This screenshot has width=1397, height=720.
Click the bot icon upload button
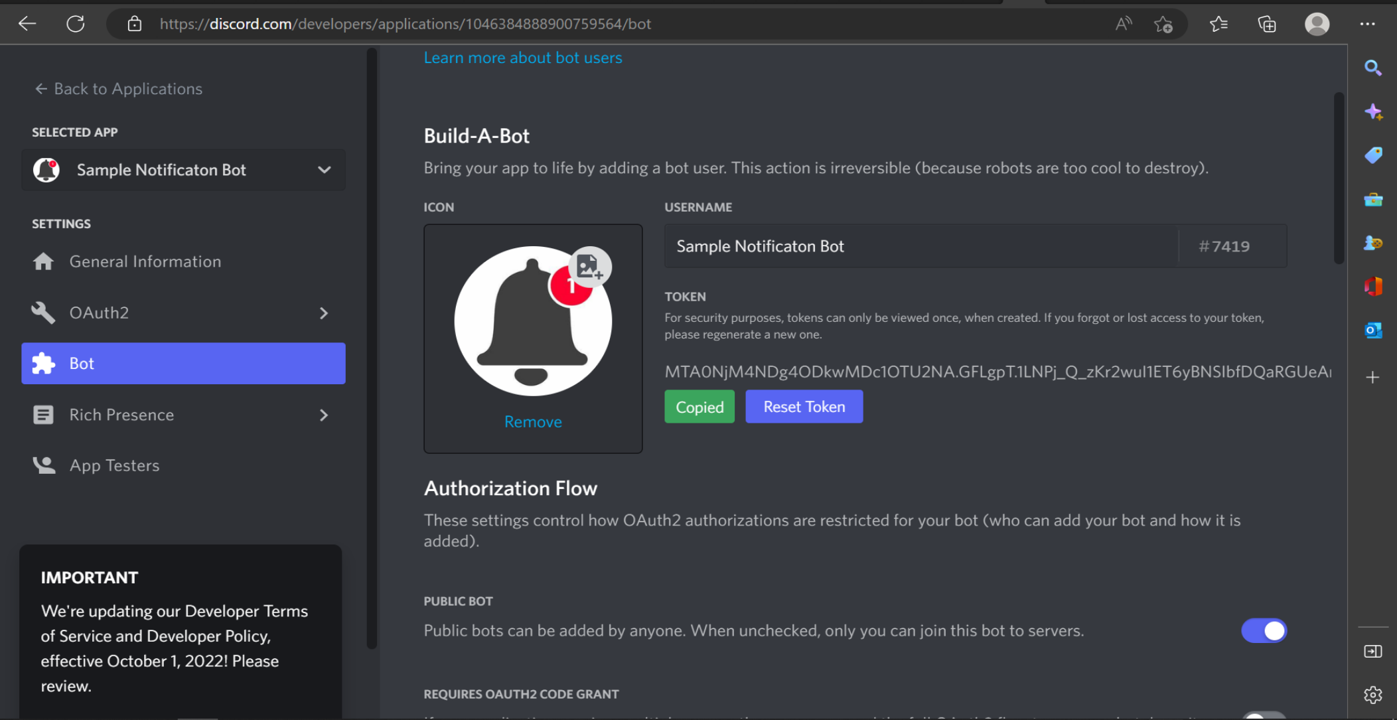[590, 265]
